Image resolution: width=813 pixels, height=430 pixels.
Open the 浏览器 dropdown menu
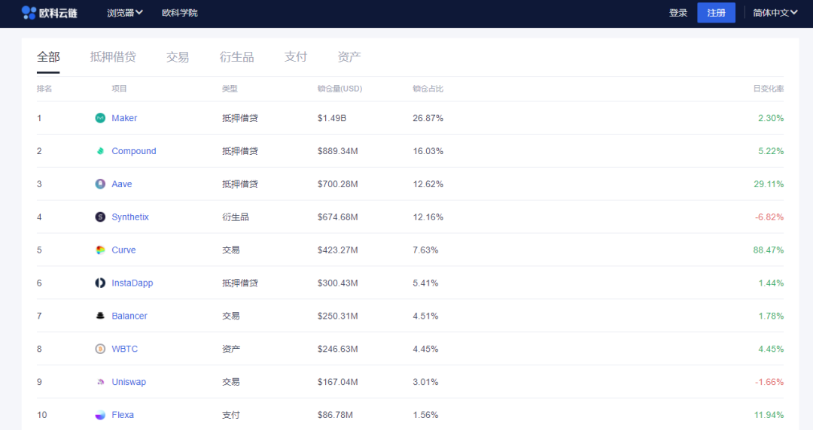124,13
